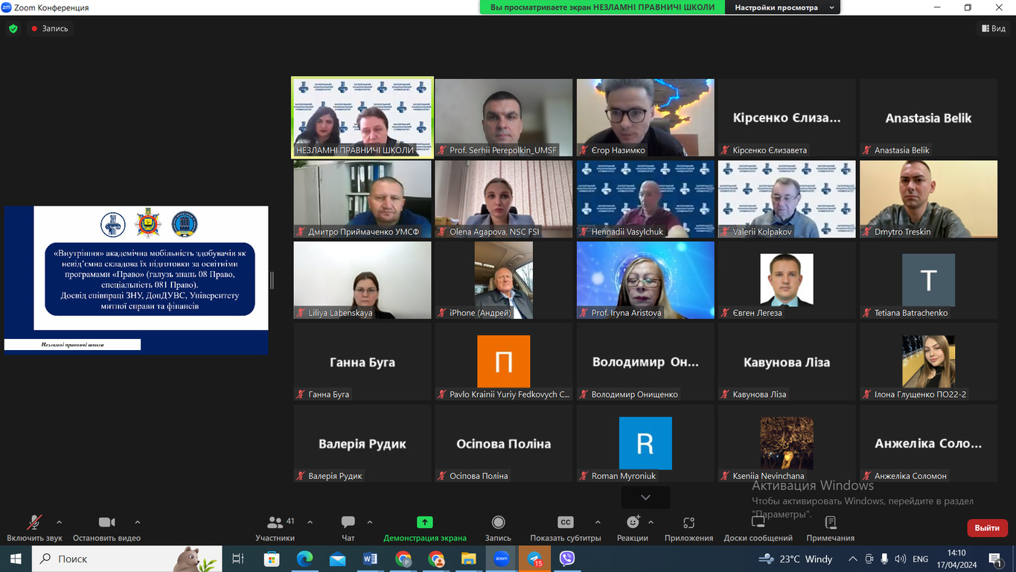Expand chat options arrow
The height and width of the screenshot is (572, 1016).
pos(370,522)
